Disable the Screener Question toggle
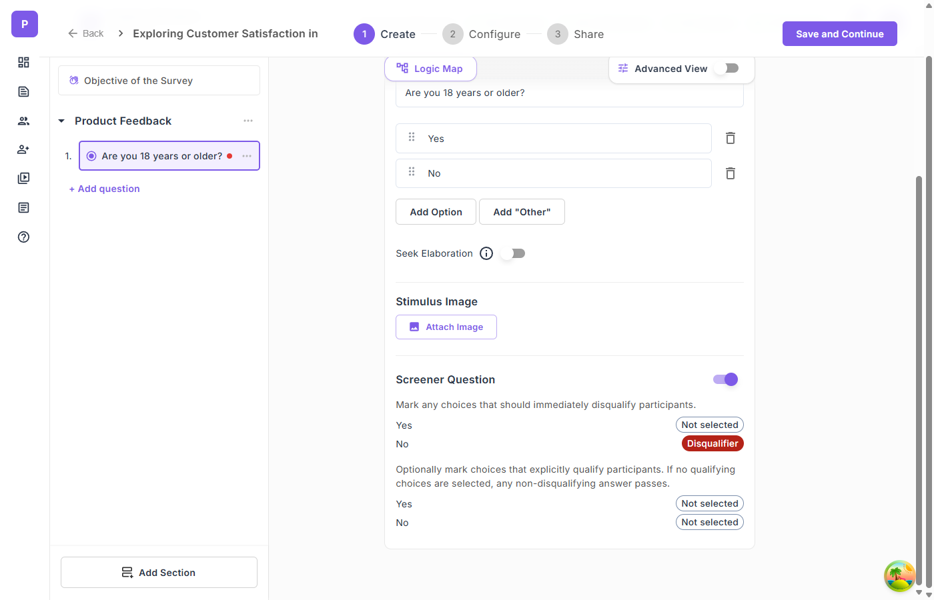This screenshot has height=600, width=934. click(x=725, y=379)
